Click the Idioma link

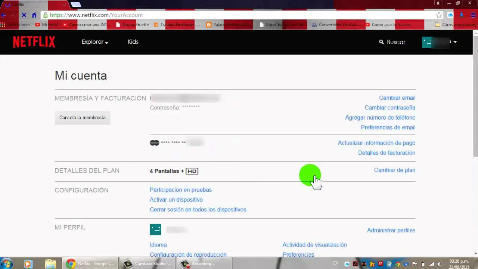pyautogui.click(x=158, y=245)
